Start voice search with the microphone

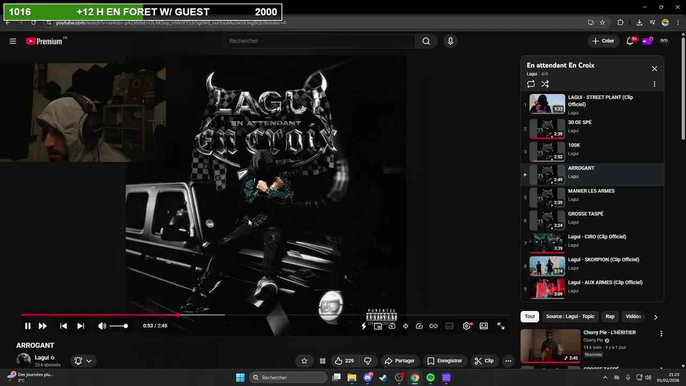coord(450,41)
